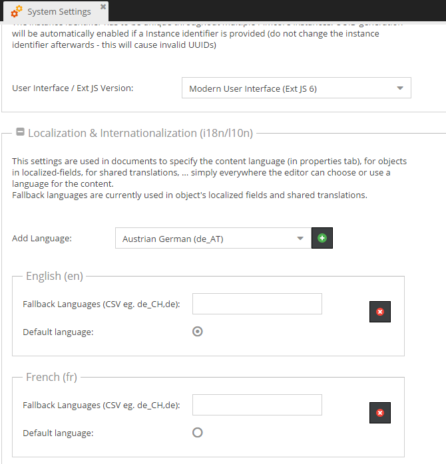Focus the English fallback languages input

click(257, 304)
